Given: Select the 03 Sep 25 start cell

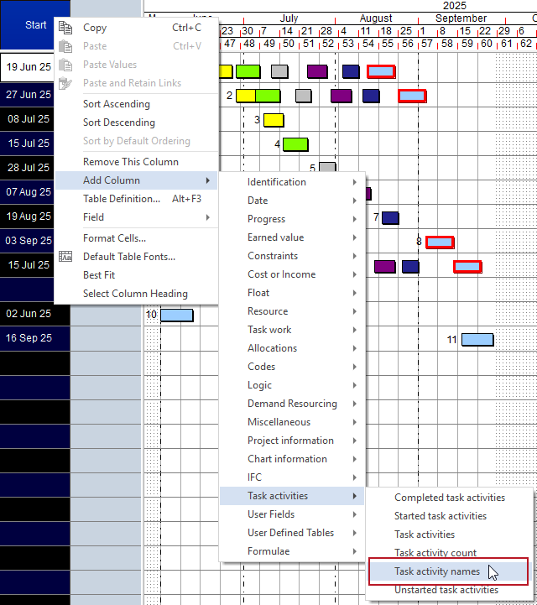Looking at the screenshot, I should point(28,240).
